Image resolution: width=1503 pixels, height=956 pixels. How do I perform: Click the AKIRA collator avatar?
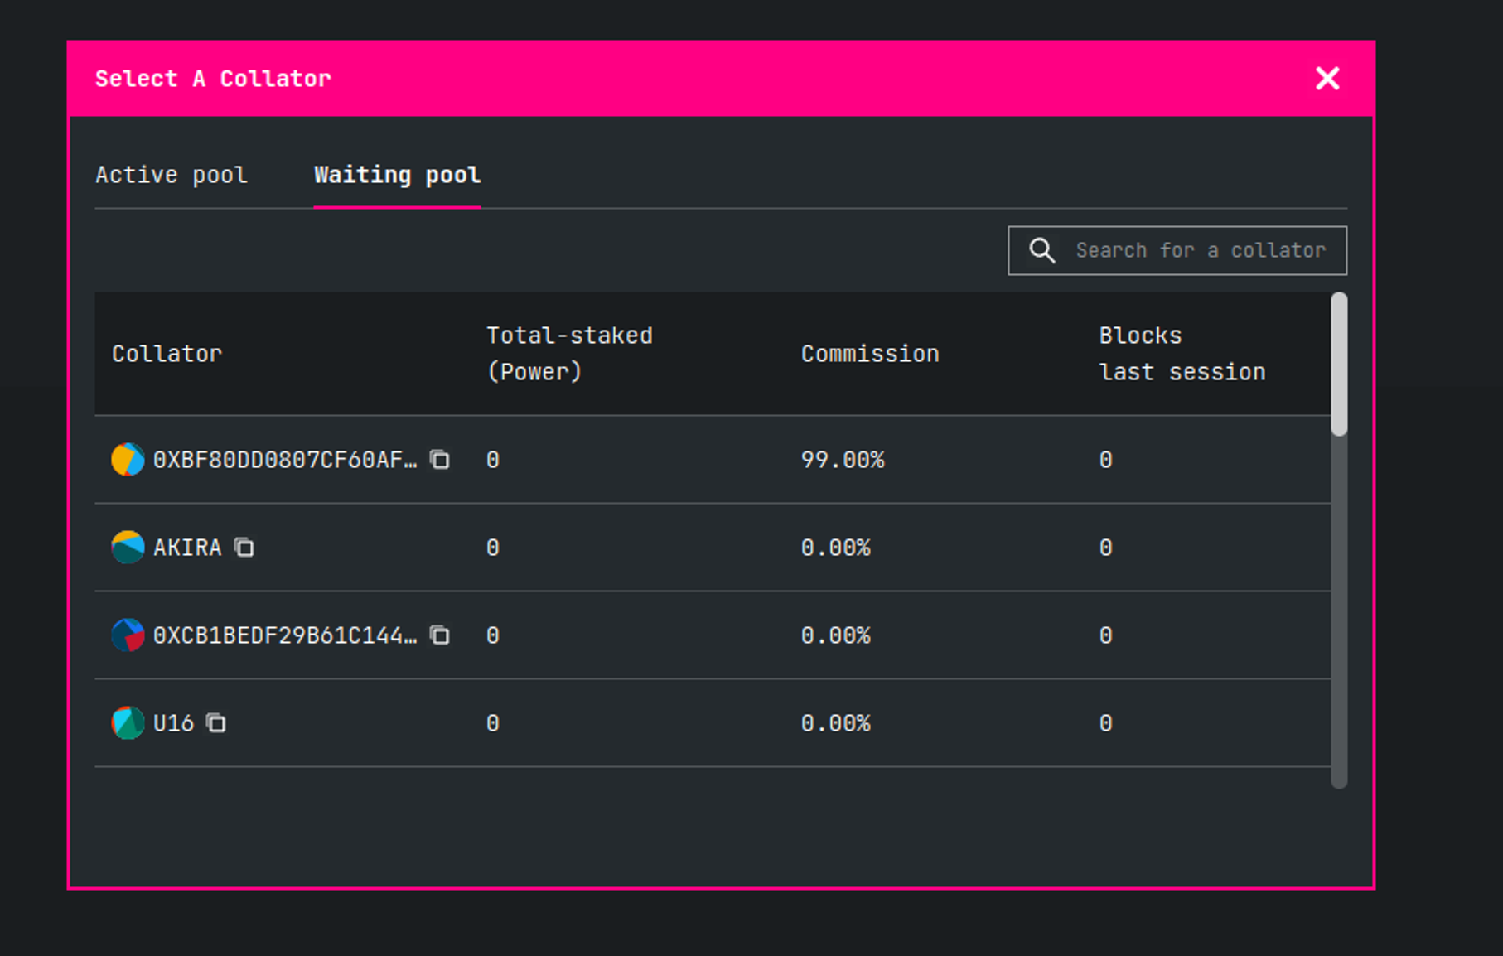128,548
